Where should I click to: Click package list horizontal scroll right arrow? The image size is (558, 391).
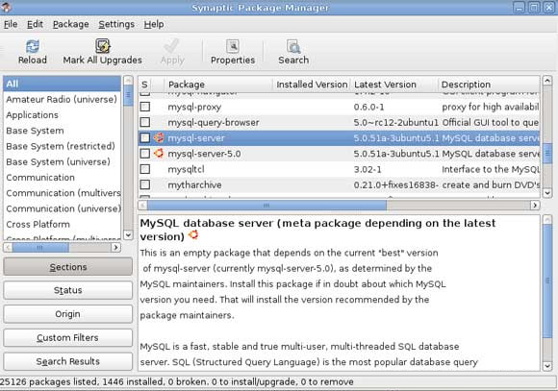coord(535,205)
